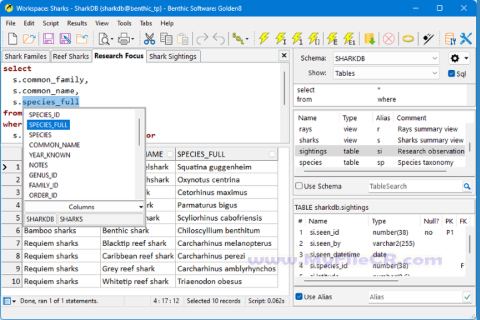Screen dimensions: 480x320
Task: Open the File menu
Action: pyautogui.click(x=11, y=23)
